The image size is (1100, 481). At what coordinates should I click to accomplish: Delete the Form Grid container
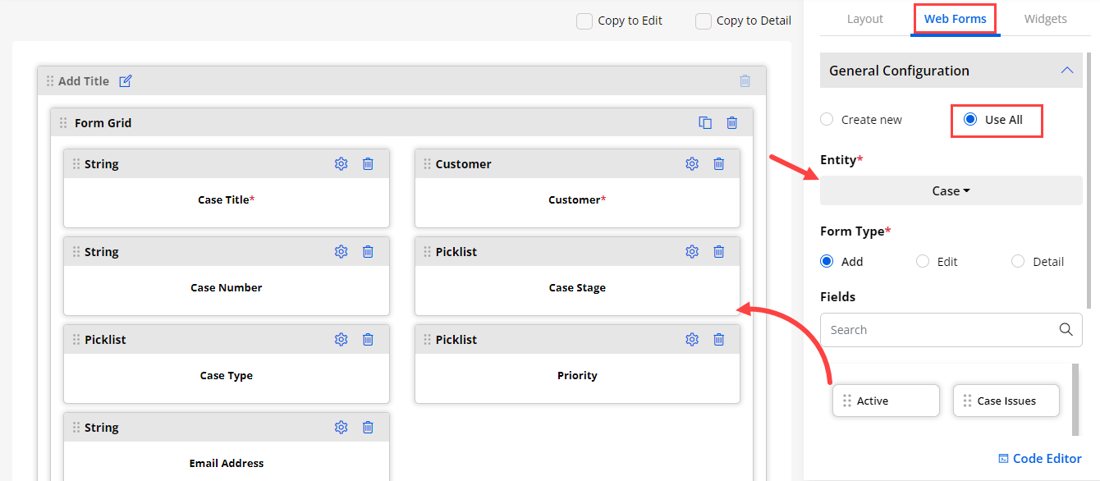732,123
